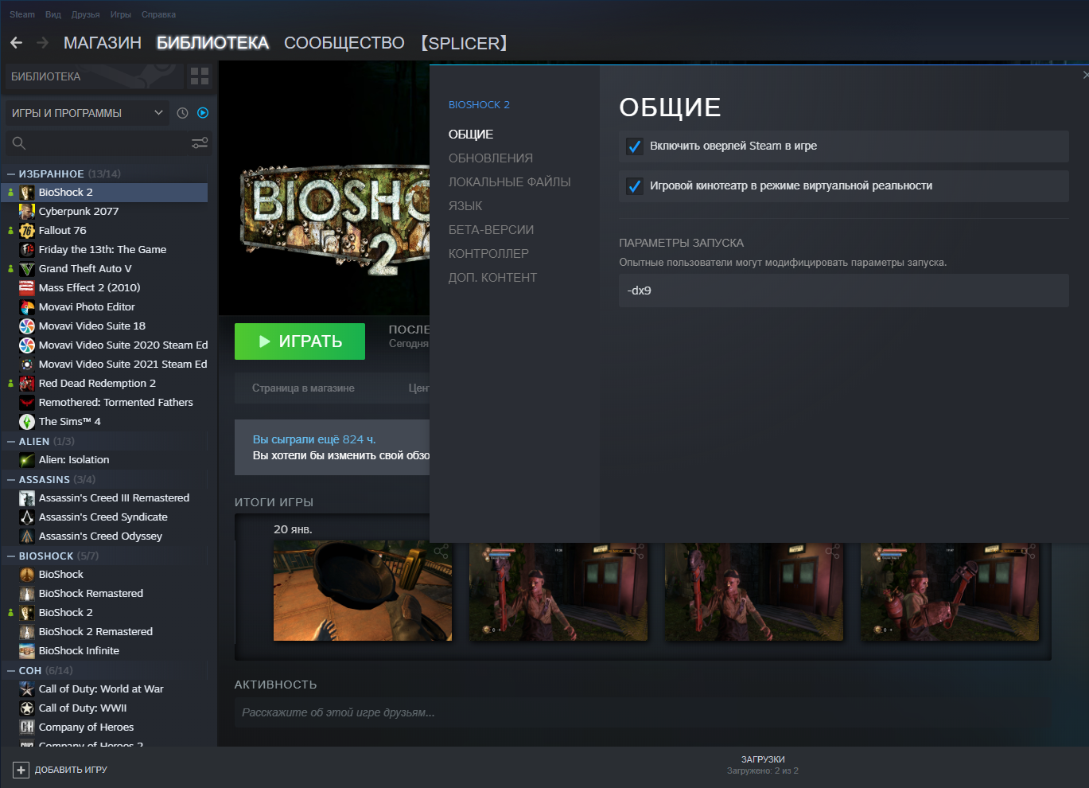Select BioShock Remastered in the list
Viewport: 1089px width, 788px height.
pyautogui.click(x=91, y=594)
